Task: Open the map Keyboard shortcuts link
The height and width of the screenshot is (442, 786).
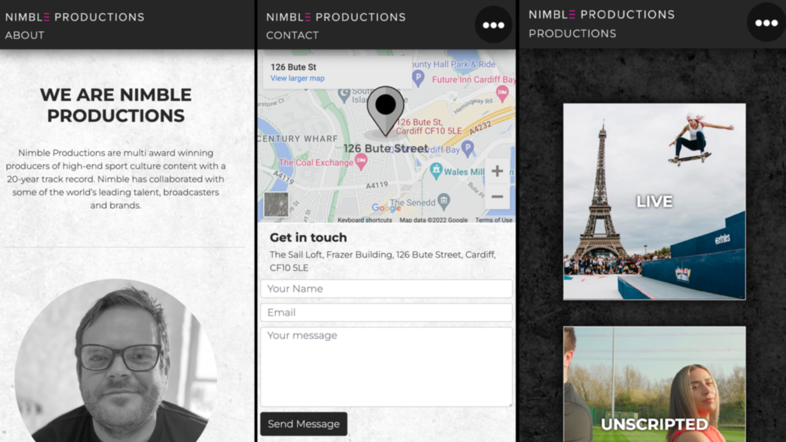Action: 365,220
